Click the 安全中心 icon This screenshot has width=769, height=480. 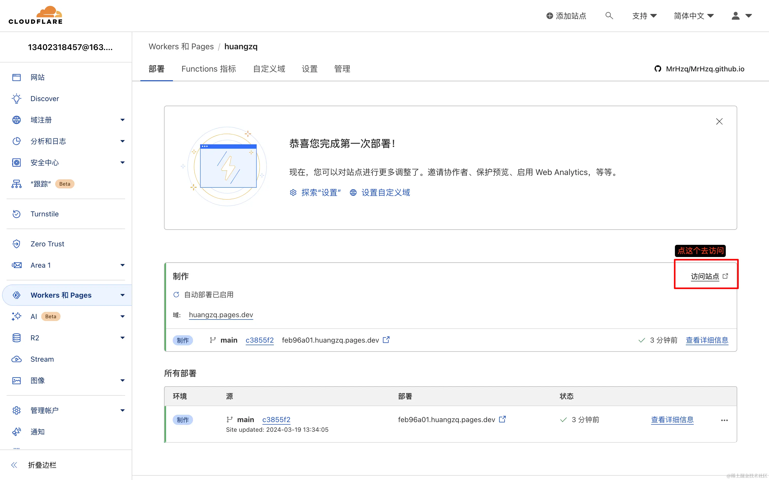click(x=17, y=163)
